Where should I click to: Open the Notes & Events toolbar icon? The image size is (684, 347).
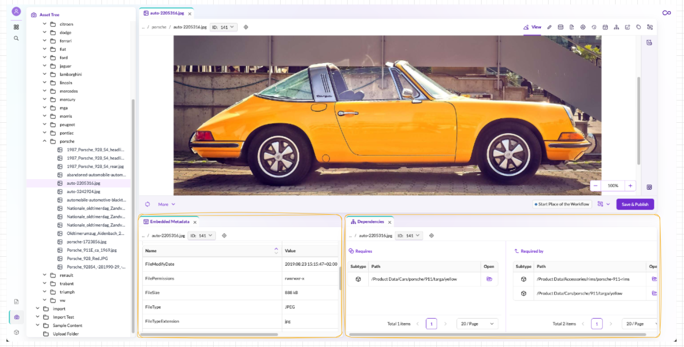click(627, 27)
